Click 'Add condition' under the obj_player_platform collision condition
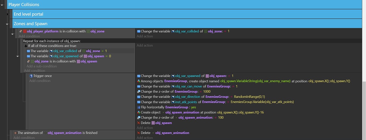The height and width of the screenshot is (140, 366). (29, 36)
